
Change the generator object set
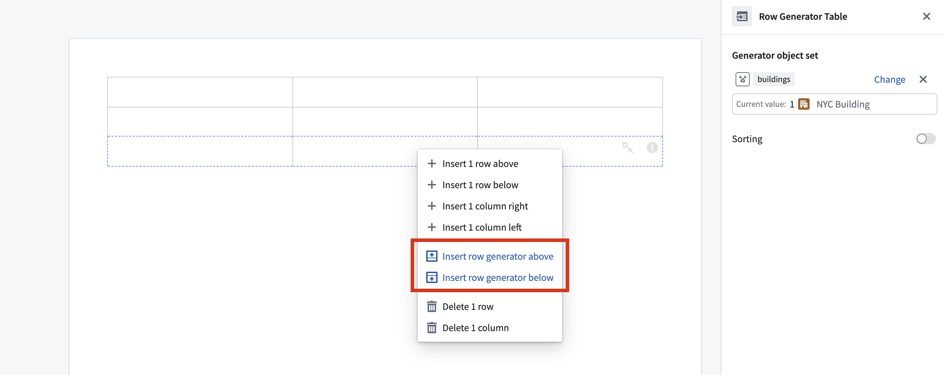click(x=889, y=79)
